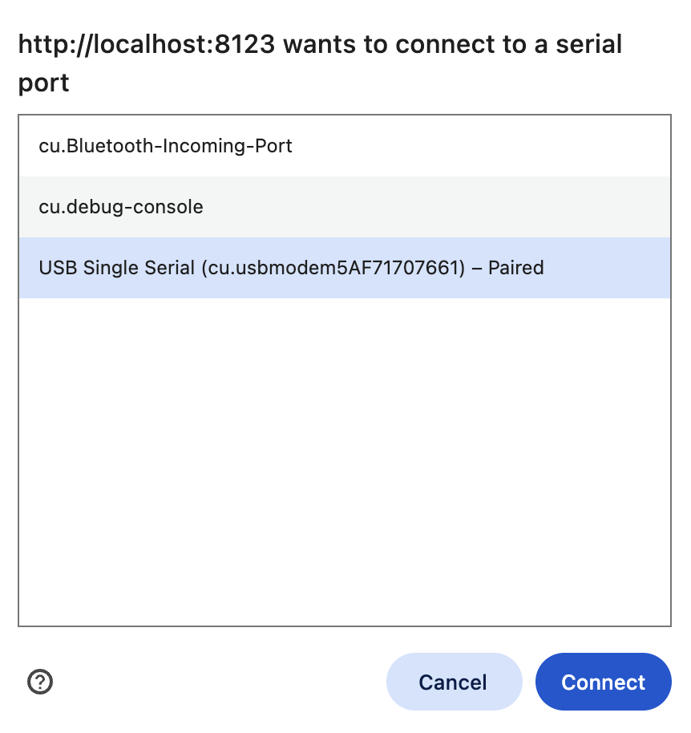Click the circled question mark for assistance
Viewport: 691px width, 733px height.
[38, 682]
